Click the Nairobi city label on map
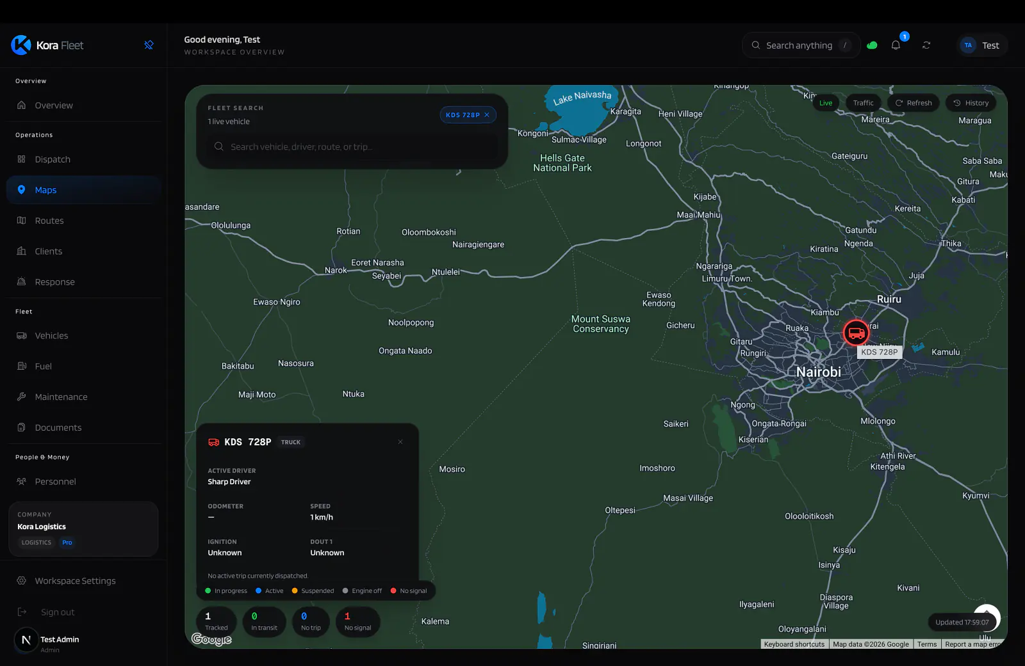Viewport: 1025px width, 666px height. 819,372
